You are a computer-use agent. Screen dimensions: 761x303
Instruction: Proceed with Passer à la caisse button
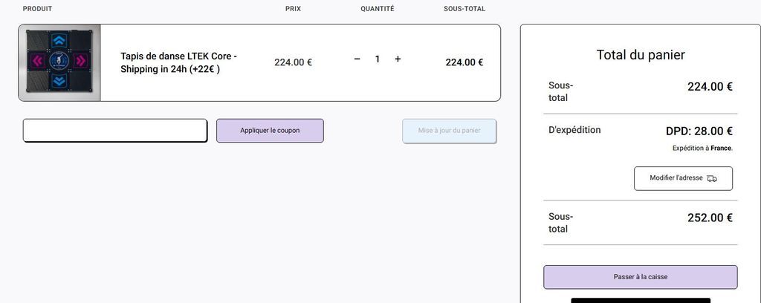(x=640, y=277)
